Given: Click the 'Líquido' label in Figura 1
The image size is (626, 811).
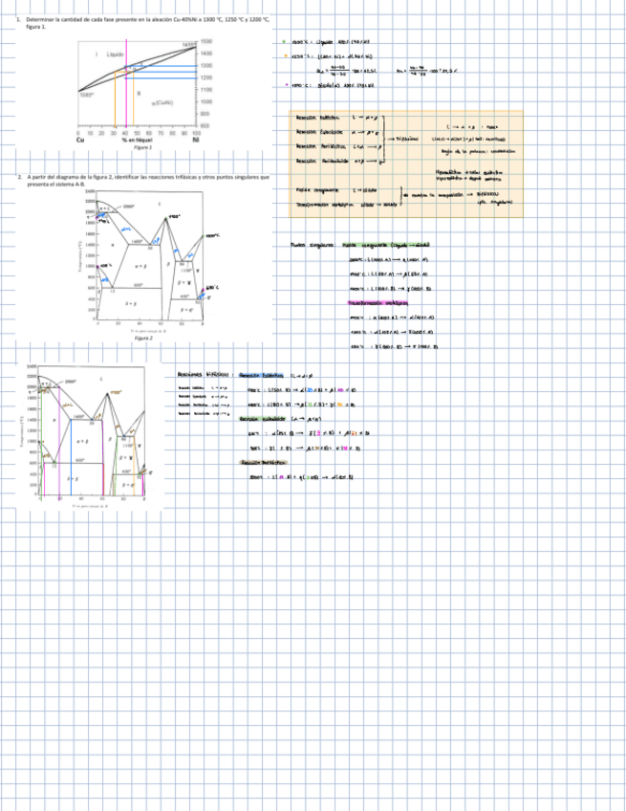Looking at the screenshot, I should tap(116, 55).
